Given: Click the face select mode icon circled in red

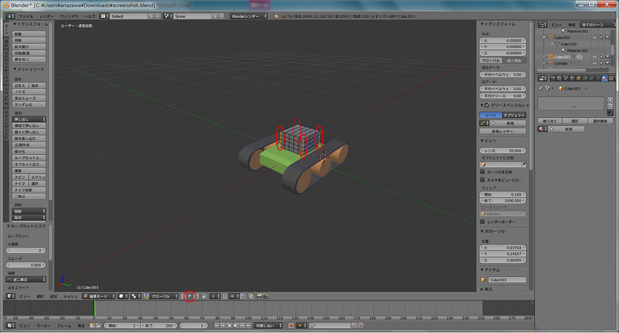Looking at the screenshot, I should tap(189, 296).
